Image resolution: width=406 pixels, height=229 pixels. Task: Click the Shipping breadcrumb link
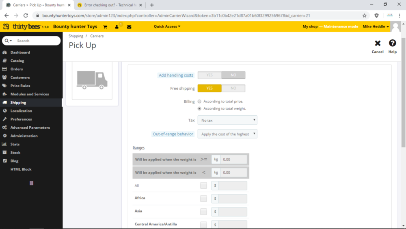coord(76,36)
